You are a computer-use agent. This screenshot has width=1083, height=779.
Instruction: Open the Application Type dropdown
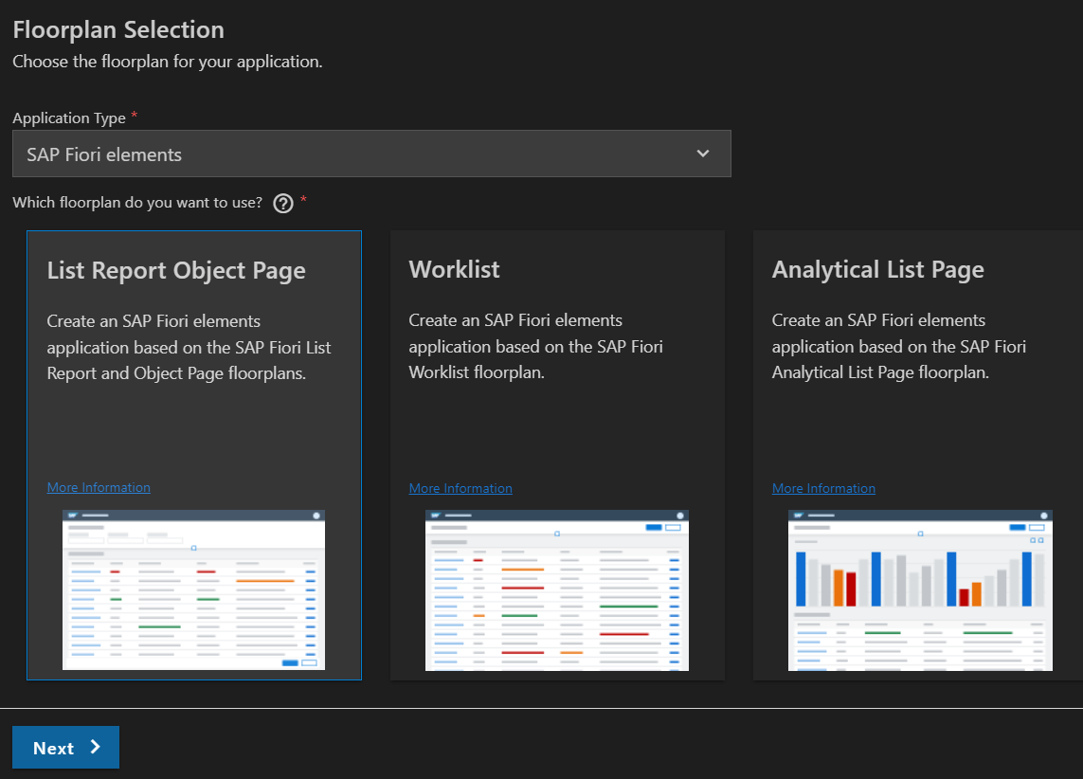(x=371, y=154)
